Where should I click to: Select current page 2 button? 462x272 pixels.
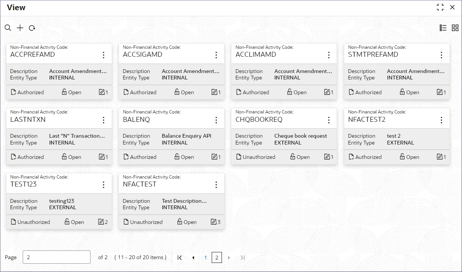tap(217, 258)
